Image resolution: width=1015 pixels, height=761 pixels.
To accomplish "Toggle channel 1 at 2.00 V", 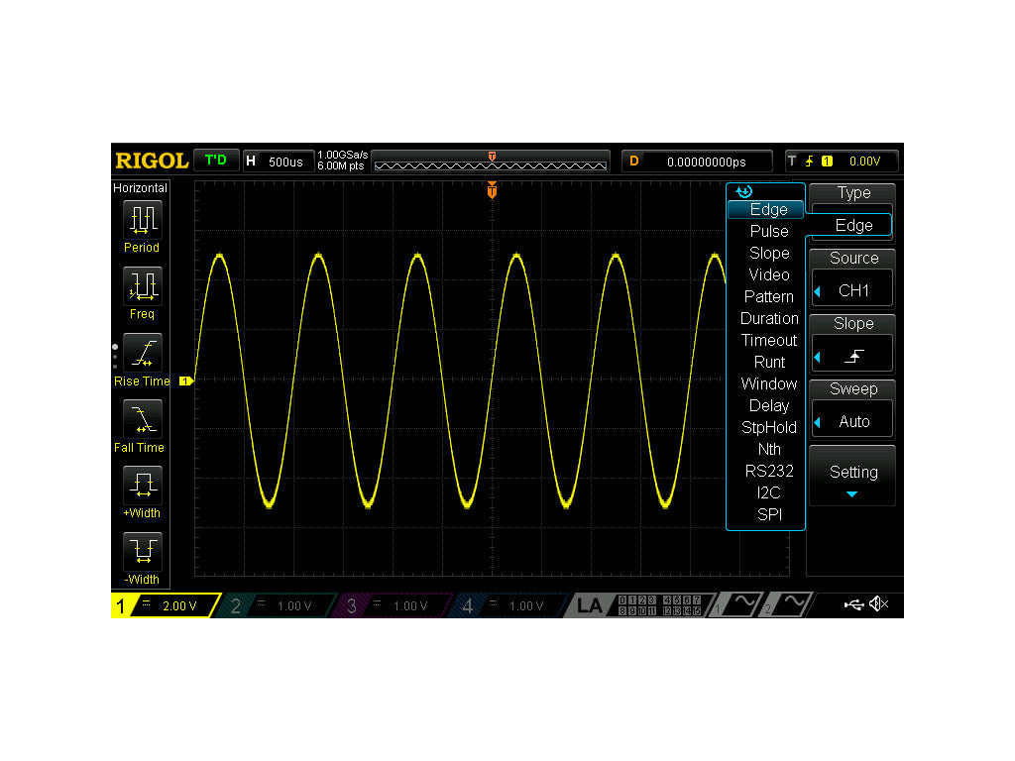I will point(164,605).
